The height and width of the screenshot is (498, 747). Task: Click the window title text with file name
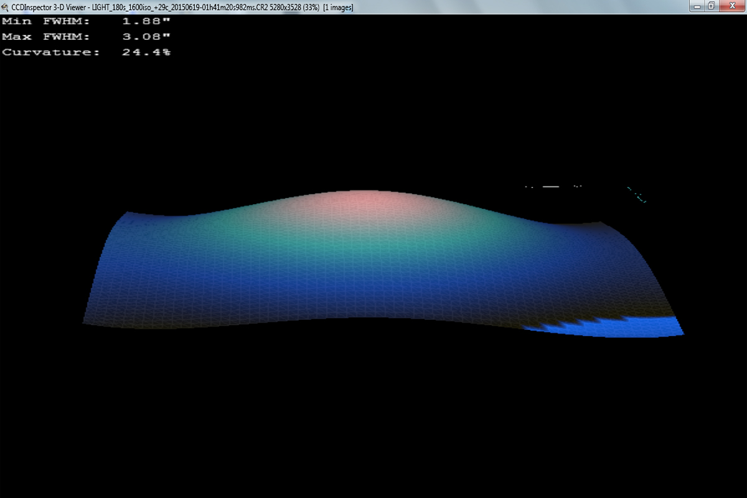click(x=182, y=6)
